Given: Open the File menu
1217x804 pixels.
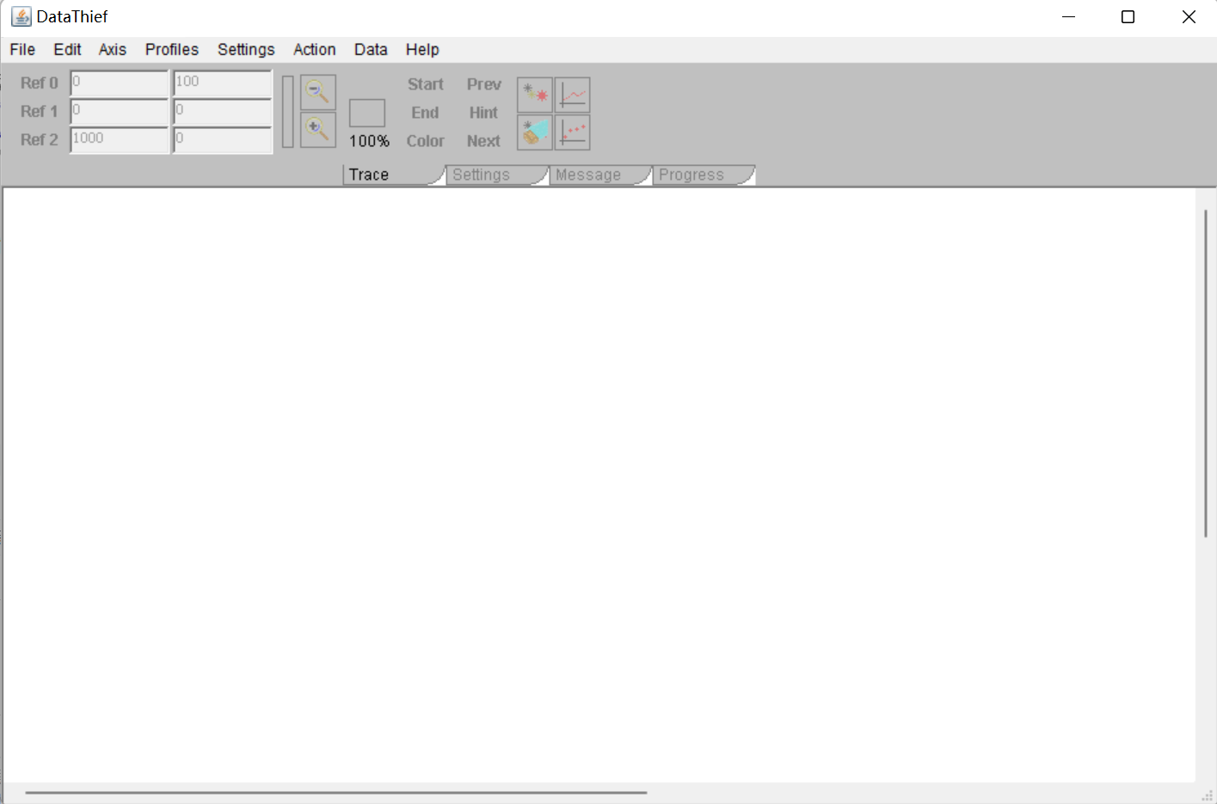Looking at the screenshot, I should pos(22,49).
